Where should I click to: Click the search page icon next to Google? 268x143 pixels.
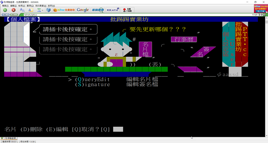coord(259,15)
